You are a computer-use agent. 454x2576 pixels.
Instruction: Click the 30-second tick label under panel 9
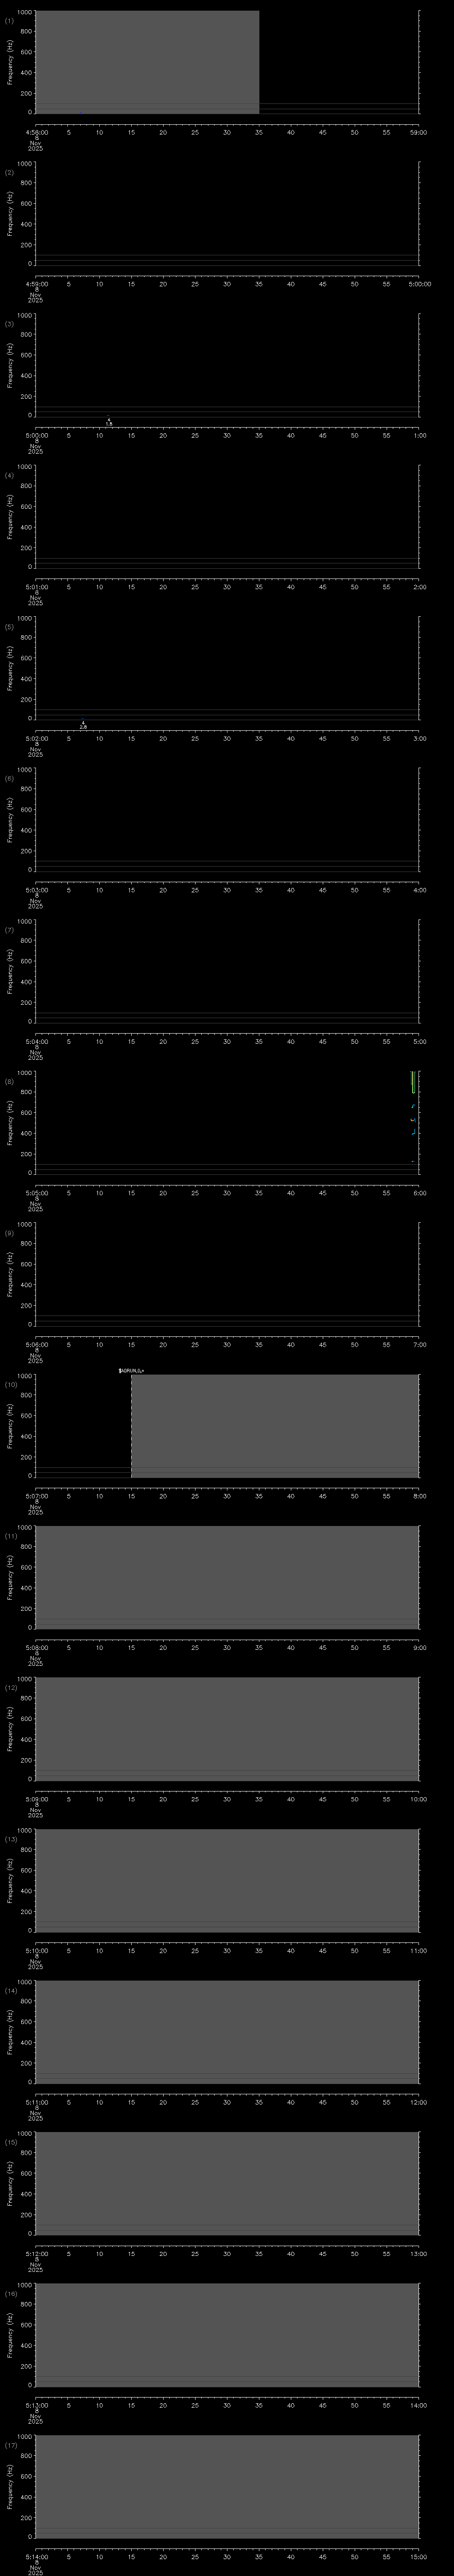[227, 1344]
